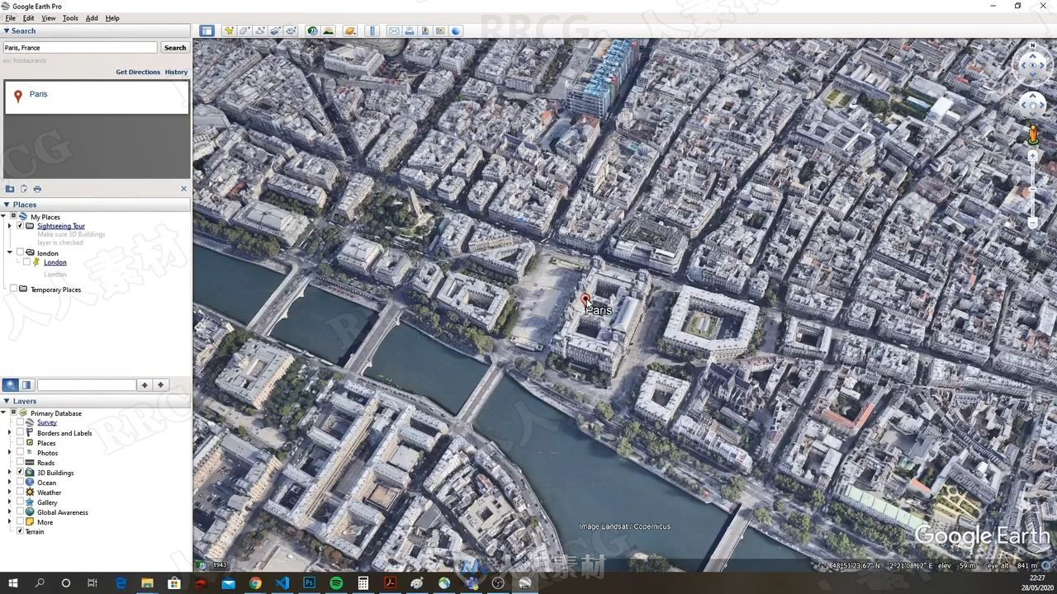Toggle sunlight across the landscape icon

(x=329, y=31)
